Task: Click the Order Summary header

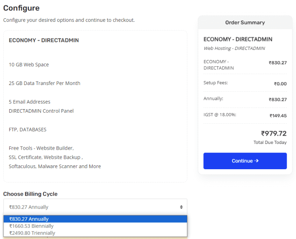Action: coord(245,23)
